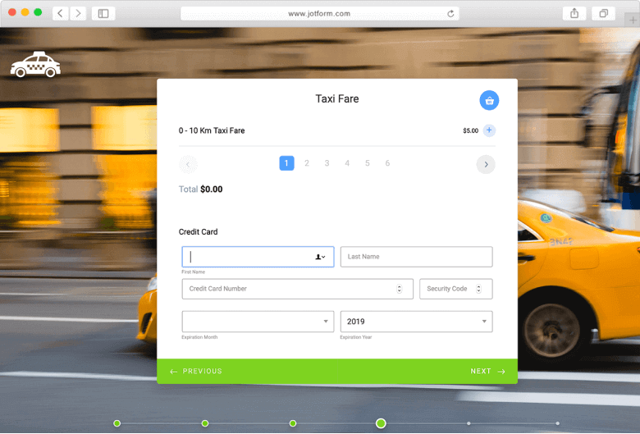Select page 2 in pagination
Screen dimensions: 640x434
pos(307,163)
